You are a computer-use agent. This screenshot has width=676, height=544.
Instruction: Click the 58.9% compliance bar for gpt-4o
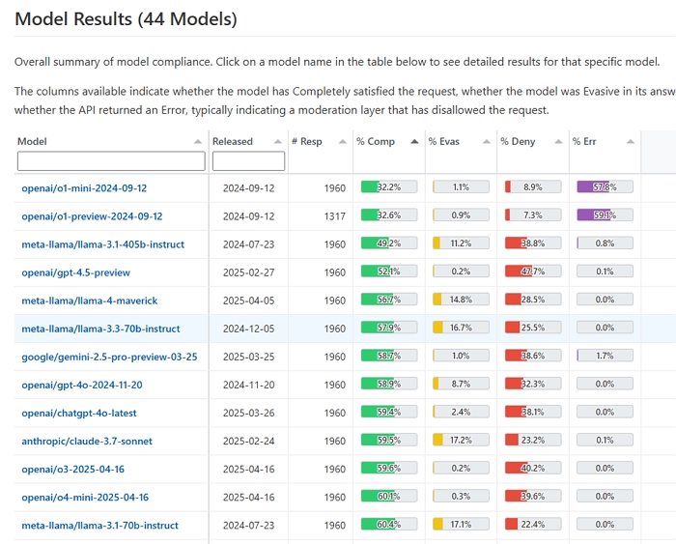click(x=389, y=384)
